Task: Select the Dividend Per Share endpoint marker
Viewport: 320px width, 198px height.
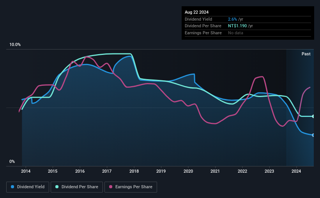Action: (x=313, y=117)
